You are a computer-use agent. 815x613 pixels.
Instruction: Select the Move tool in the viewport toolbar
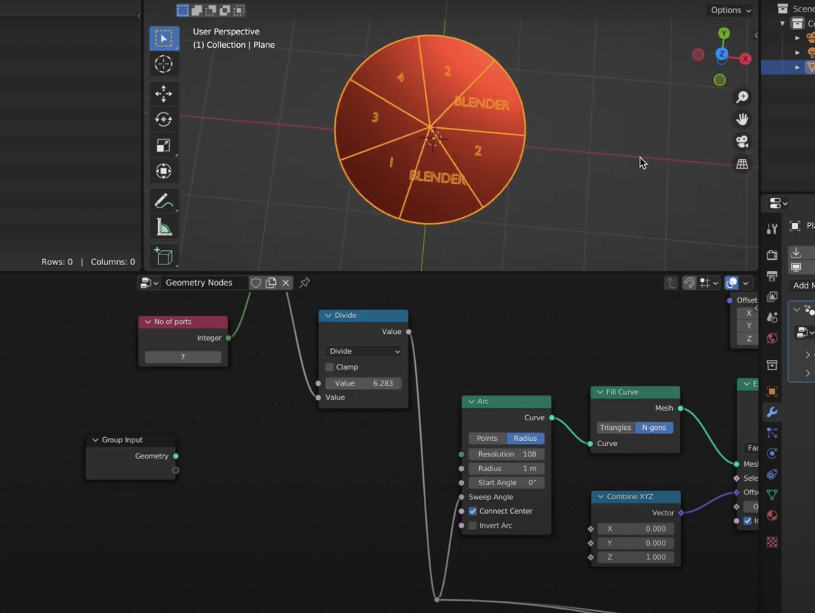point(164,94)
